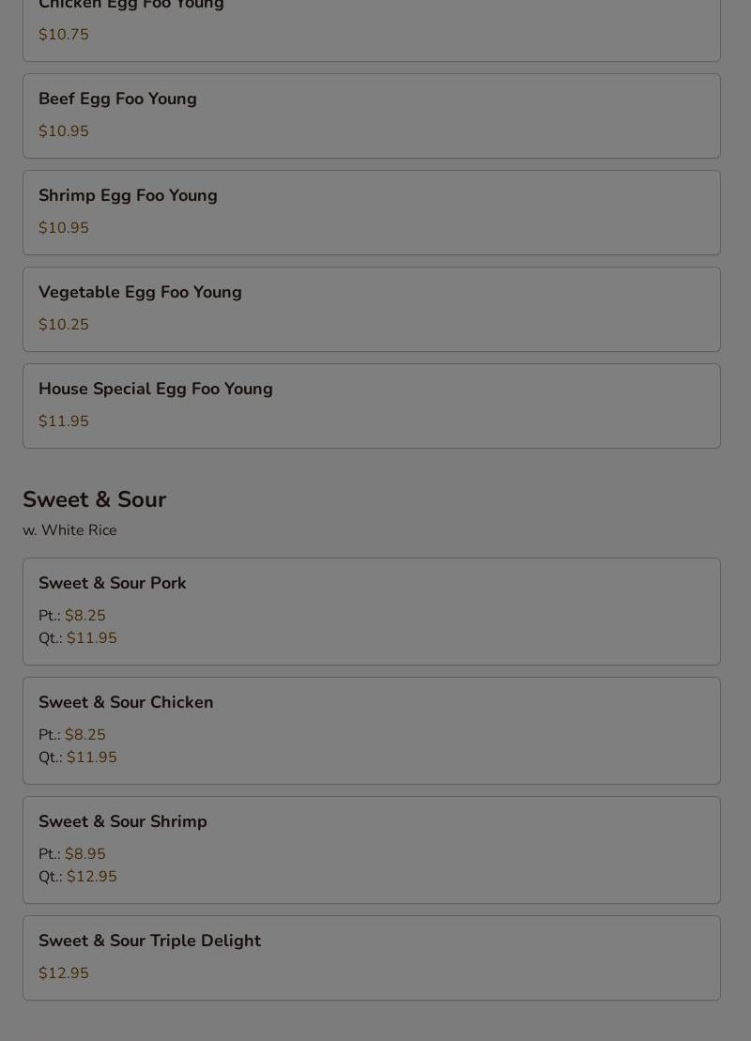Open House Special Egg Foo Young item
The image size is (751, 1041).
pyautogui.click(x=155, y=389)
